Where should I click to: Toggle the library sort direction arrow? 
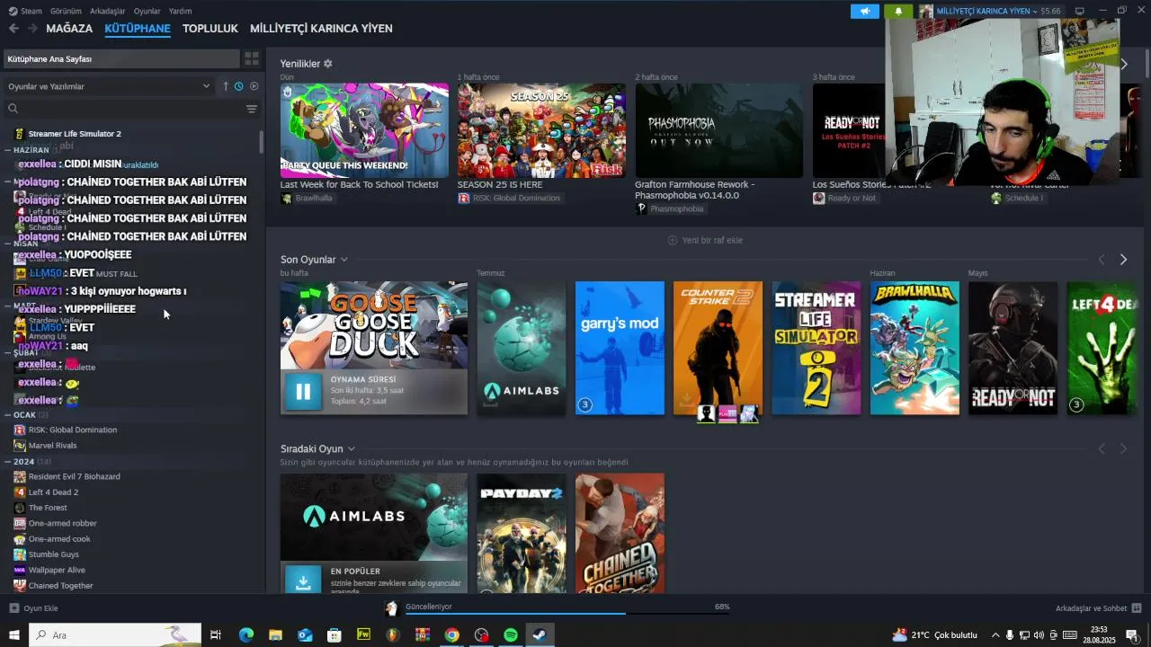(226, 86)
